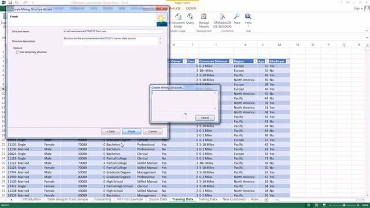Toggle Use temporary structure checkbox
This screenshot has height=208, width=370.
(18, 52)
